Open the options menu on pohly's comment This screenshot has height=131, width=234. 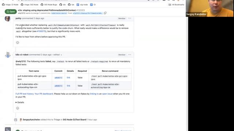click(x=129, y=18)
